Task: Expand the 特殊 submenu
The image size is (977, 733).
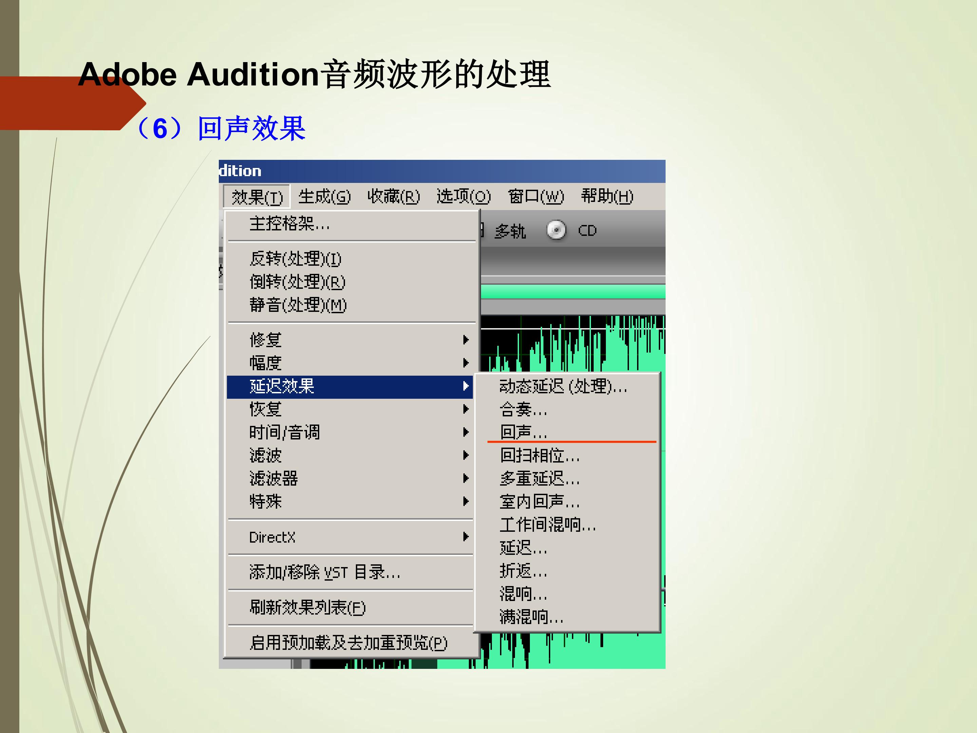Action: [x=350, y=502]
